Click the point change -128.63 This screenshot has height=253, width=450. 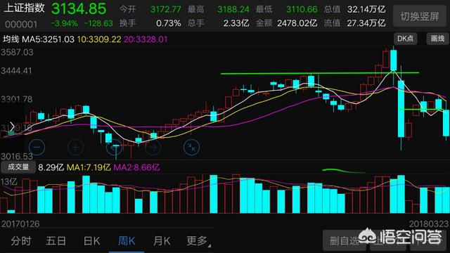[x=99, y=23]
